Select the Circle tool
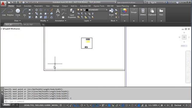Screen dimensions: 192x108 (18, 12)
